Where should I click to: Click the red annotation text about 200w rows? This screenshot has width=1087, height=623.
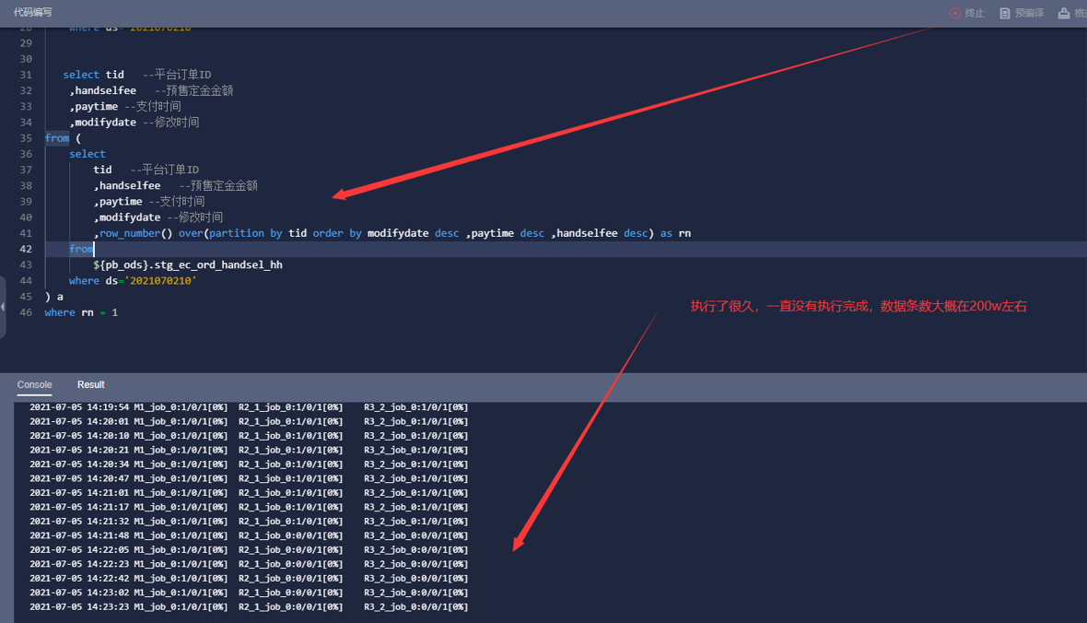(x=858, y=306)
